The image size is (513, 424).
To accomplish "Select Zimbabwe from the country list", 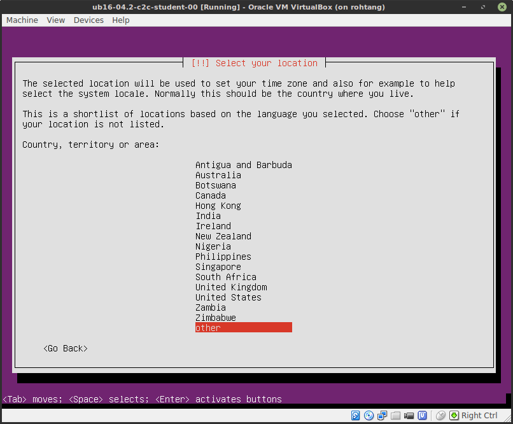I will point(216,318).
